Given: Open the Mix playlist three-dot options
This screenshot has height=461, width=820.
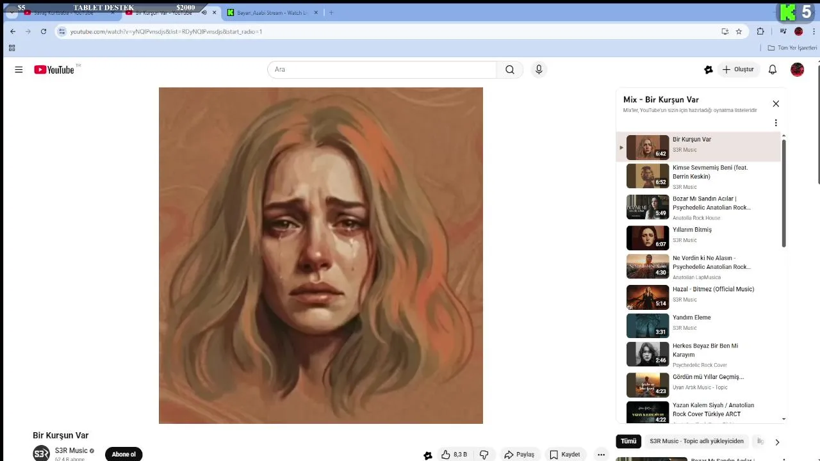Looking at the screenshot, I should coord(776,123).
